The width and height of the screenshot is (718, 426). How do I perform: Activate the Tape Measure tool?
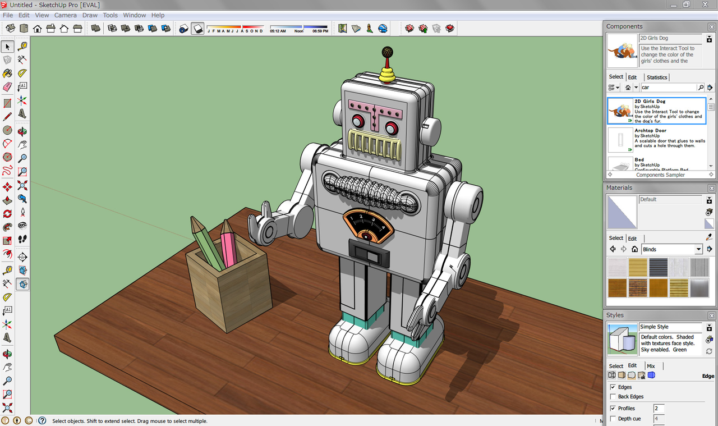[x=23, y=47]
